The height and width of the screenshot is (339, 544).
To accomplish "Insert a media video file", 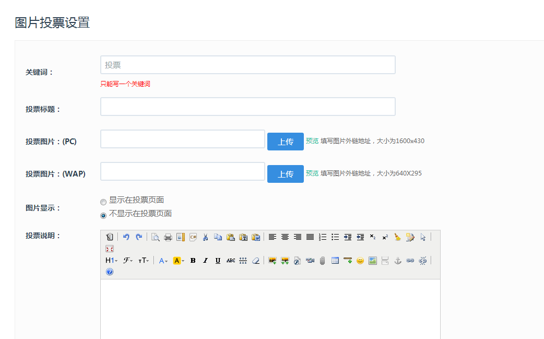I will pyautogui.click(x=310, y=261).
